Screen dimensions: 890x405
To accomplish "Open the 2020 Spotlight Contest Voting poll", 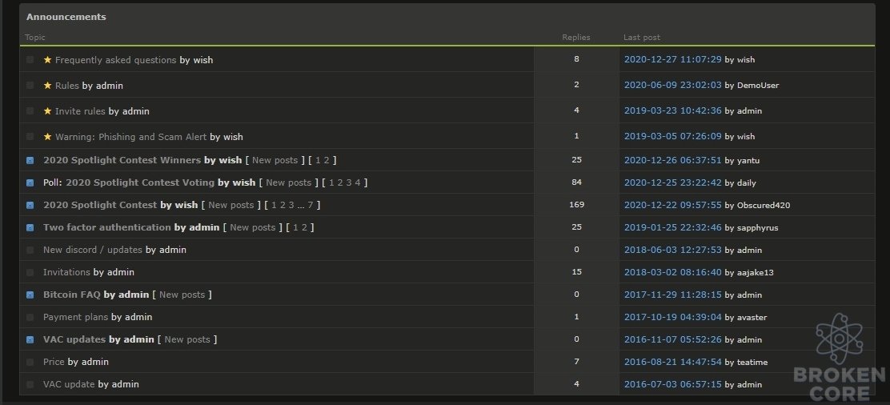I will tap(140, 182).
